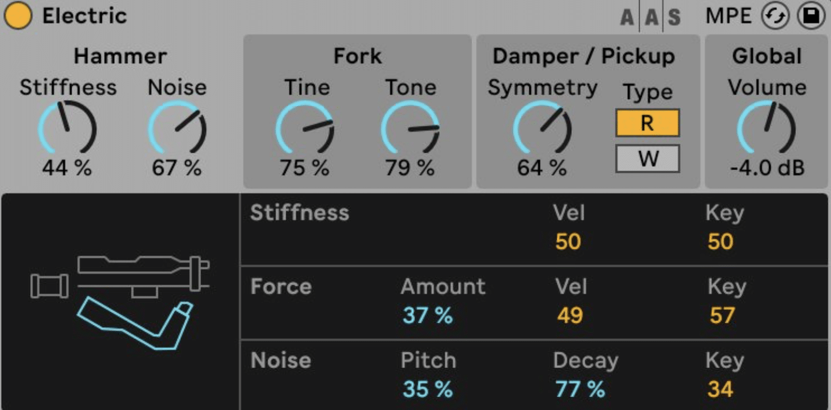Enable MPE mode button
Screen dimensions: 831x410
pos(728,17)
